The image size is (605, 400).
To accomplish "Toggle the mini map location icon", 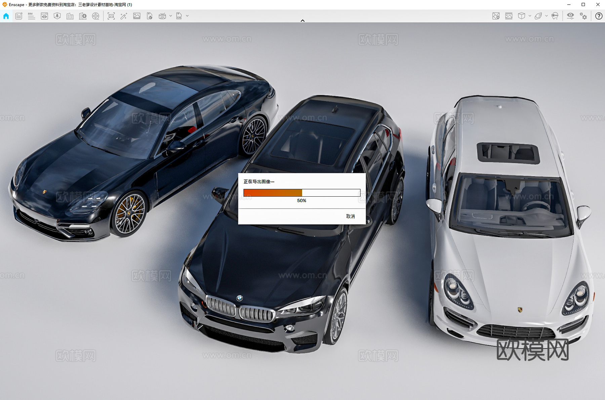I will pos(496,16).
